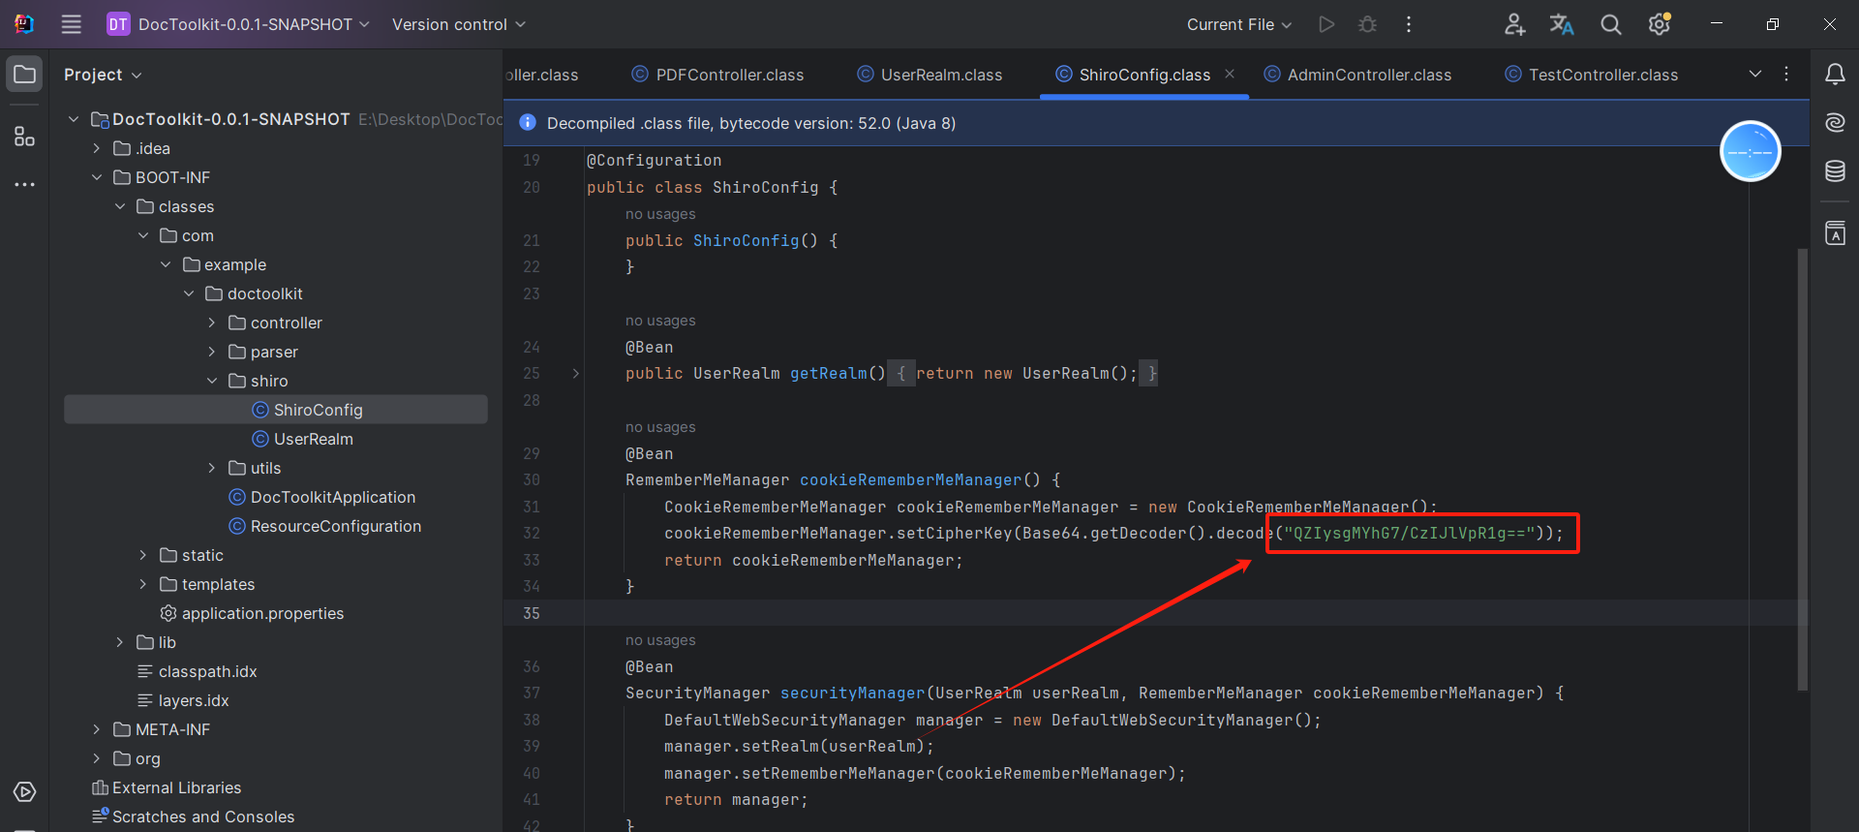Switch to TestController.class tab
The height and width of the screenshot is (832, 1859).
[x=1592, y=75]
